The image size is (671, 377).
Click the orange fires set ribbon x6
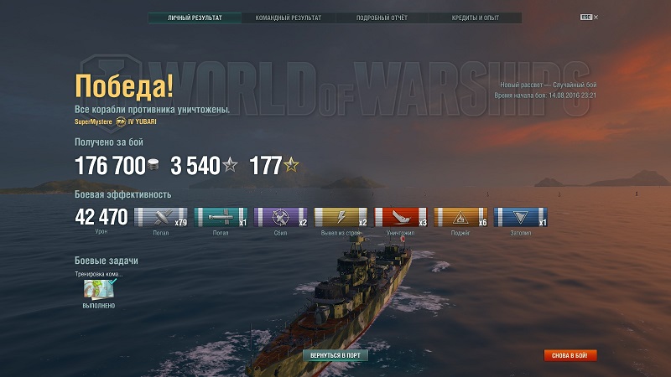(460, 217)
